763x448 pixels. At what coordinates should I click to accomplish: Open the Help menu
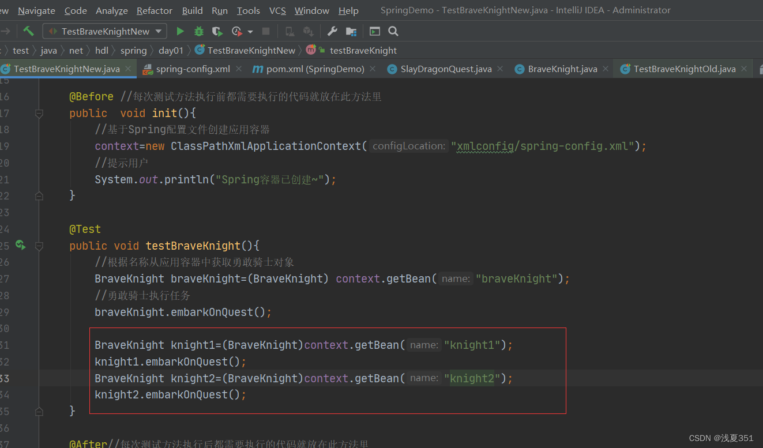coord(348,10)
